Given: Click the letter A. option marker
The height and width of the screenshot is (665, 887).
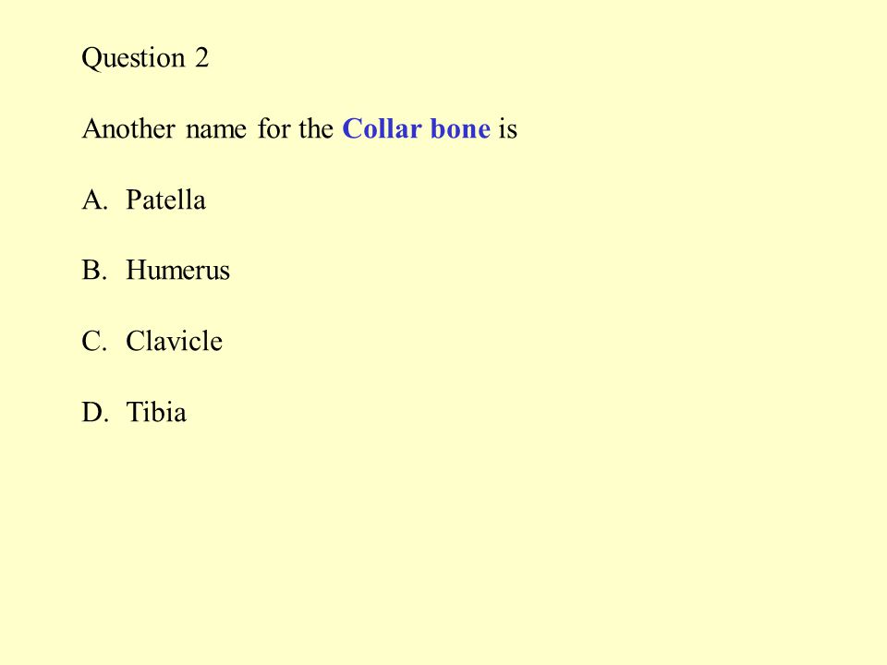Looking at the screenshot, I should coord(94,199).
